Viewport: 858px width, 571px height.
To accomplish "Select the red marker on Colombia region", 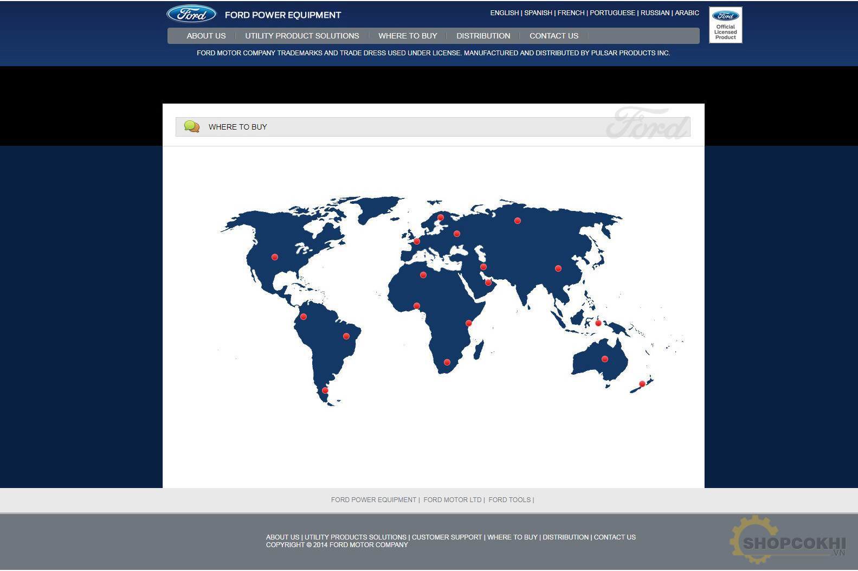I will tap(304, 317).
